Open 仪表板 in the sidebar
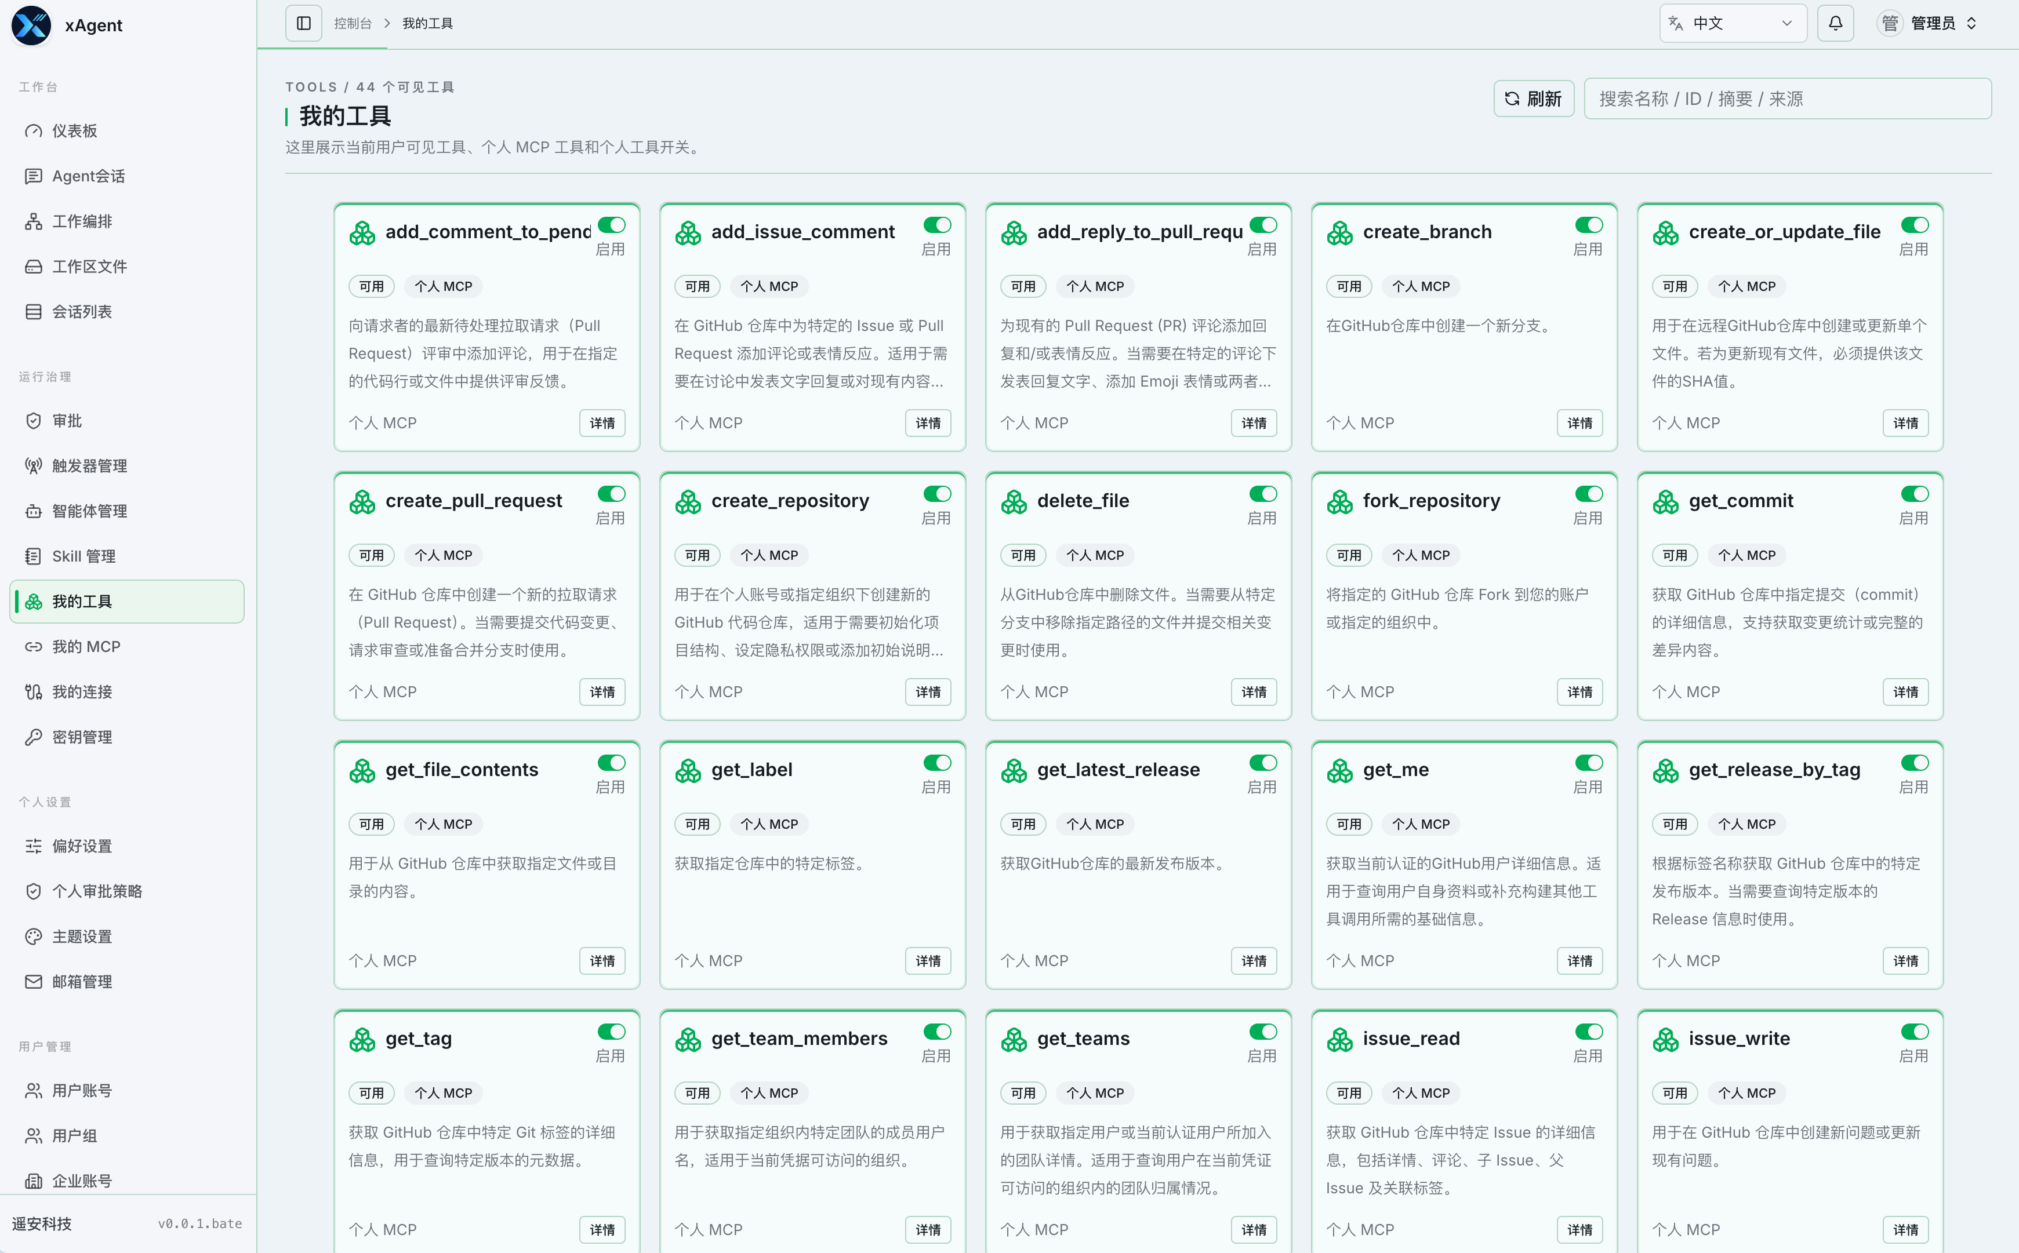This screenshot has height=1253, width=2019. tap(127, 131)
